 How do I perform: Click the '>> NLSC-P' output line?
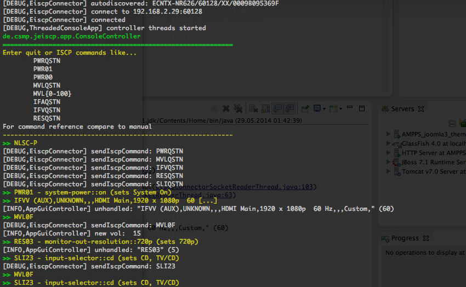tap(20, 143)
